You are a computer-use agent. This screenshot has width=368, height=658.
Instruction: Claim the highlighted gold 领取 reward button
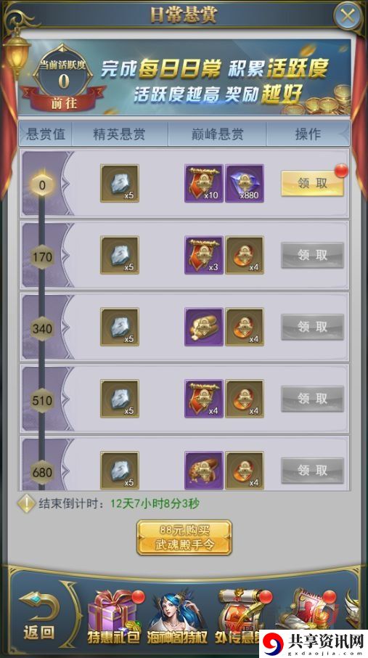tap(312, 184)
